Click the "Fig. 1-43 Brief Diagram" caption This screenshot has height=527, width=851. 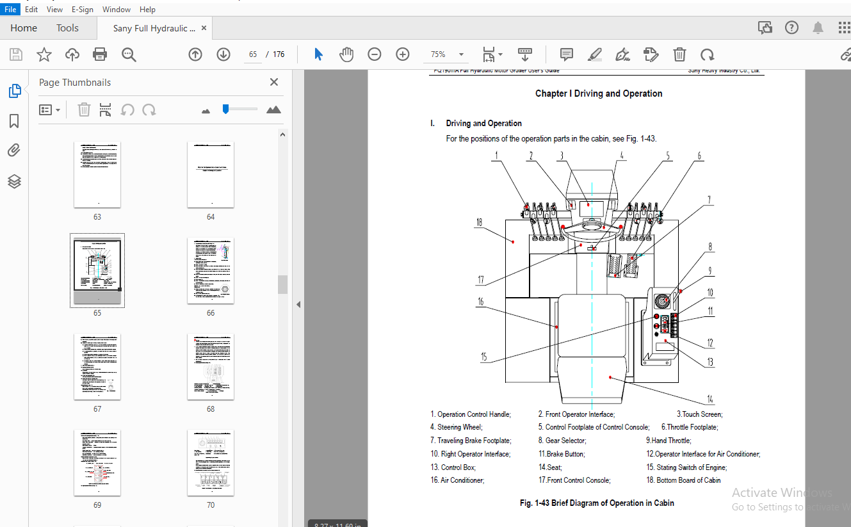point(597,503)
